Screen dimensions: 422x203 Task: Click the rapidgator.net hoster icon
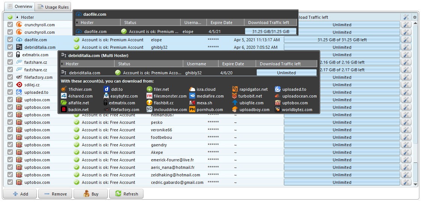coord(235,89)
